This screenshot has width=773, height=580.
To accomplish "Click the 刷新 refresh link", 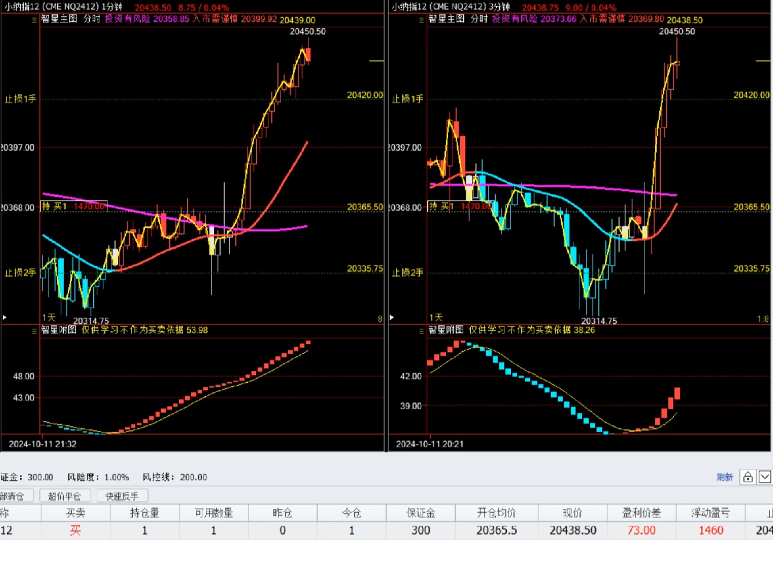I will click(725, 477).
